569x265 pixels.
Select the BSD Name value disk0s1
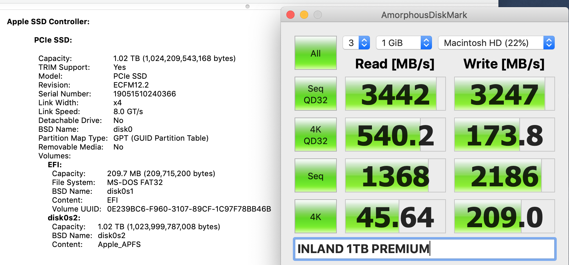click(x=120, y=191)
